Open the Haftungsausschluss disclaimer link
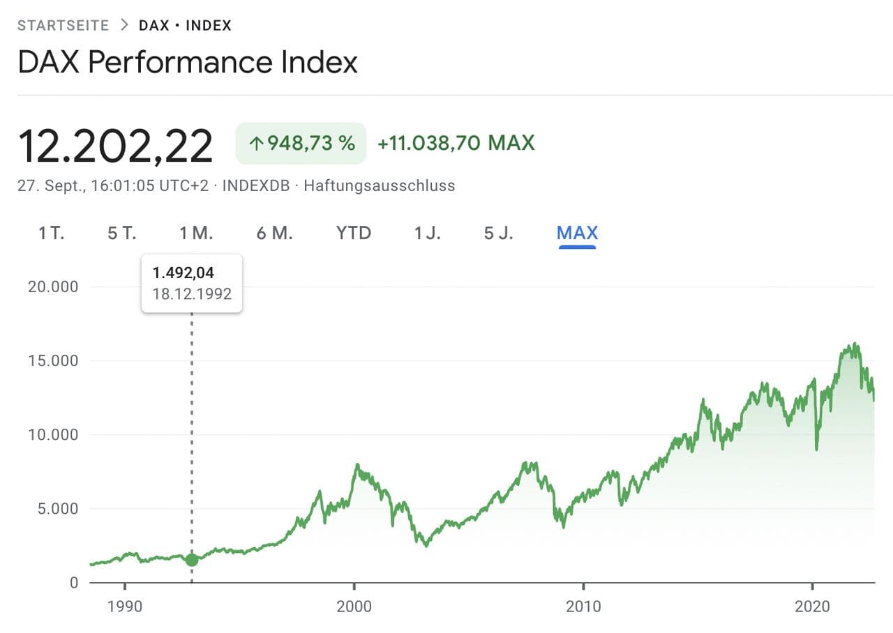Viewport: 893px width, 633px height. 379,185
